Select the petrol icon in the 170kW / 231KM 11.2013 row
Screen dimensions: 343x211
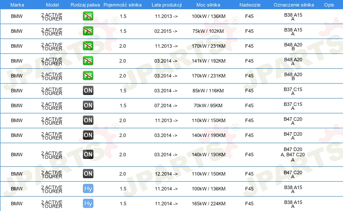tap(88, 46)
